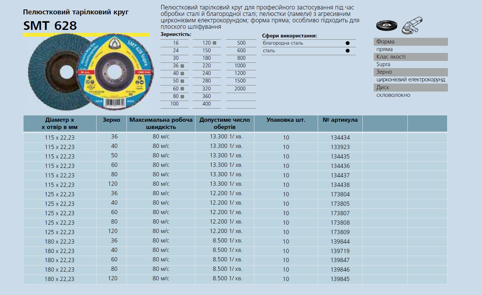This screenshot has height=295, width=482.
Task: Click the flap disc pictogram icon
Action: click(x=386, y=26)
